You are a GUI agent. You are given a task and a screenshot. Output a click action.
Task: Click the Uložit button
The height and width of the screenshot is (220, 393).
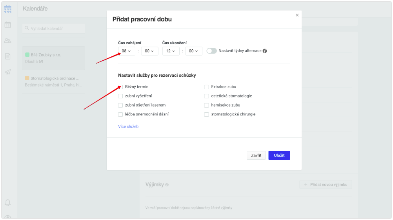279,155
